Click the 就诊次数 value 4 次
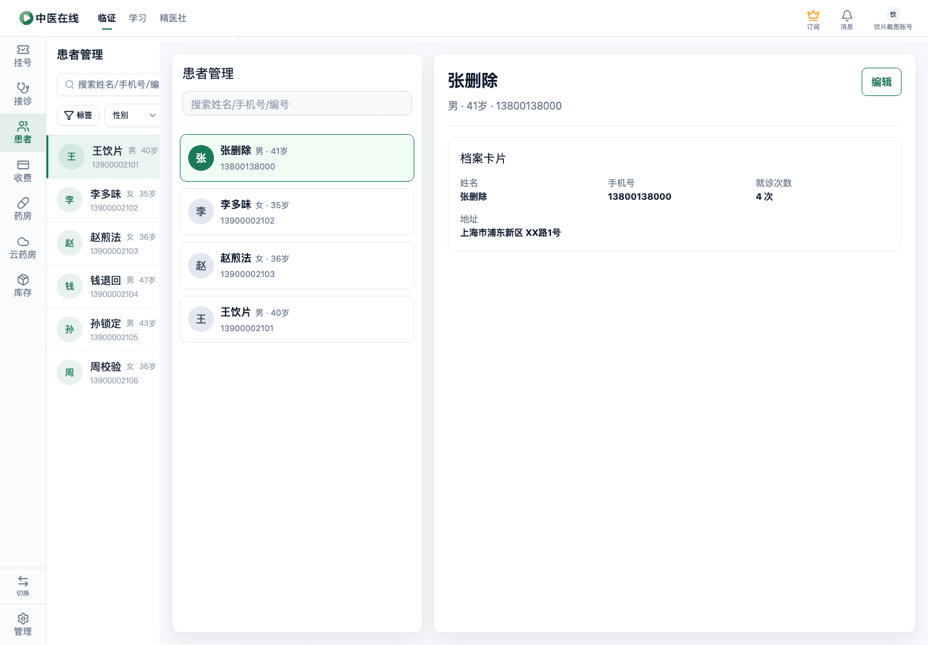Viewport: 928px width, 645px height. pyautogui.click(x=764, y=197)
